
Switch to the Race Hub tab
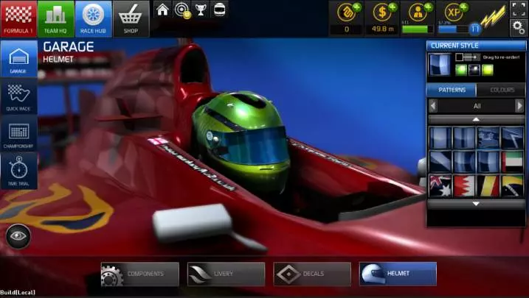point(93,18)
